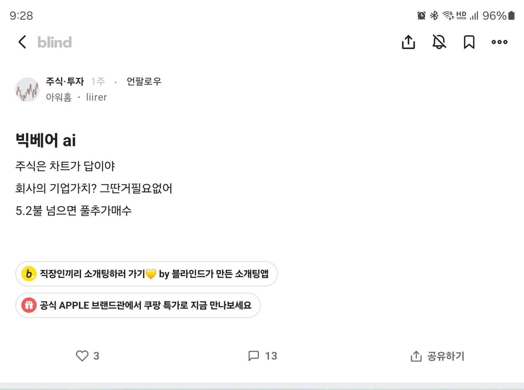
Task: Like the post by tapping the heart icon
Action: coord(81,356)
